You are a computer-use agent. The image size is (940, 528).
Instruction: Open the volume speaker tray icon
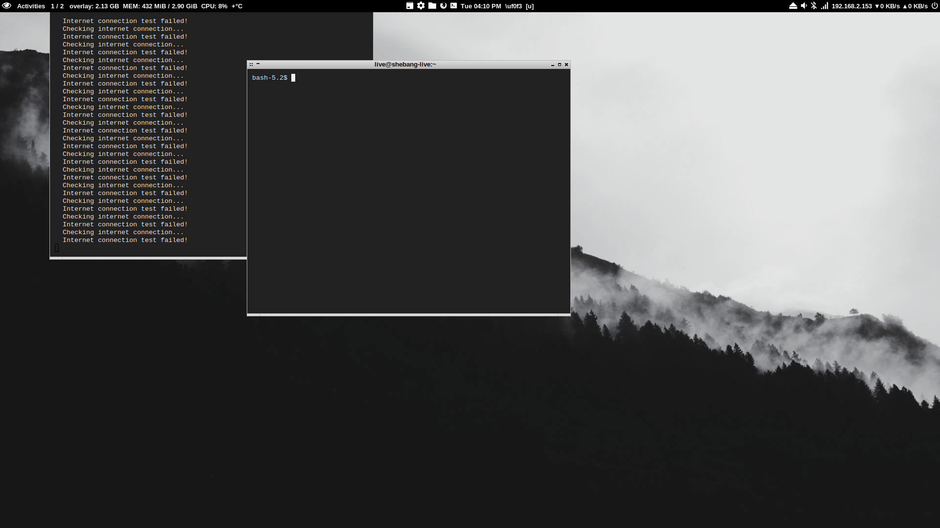click(x=804, y=6)
